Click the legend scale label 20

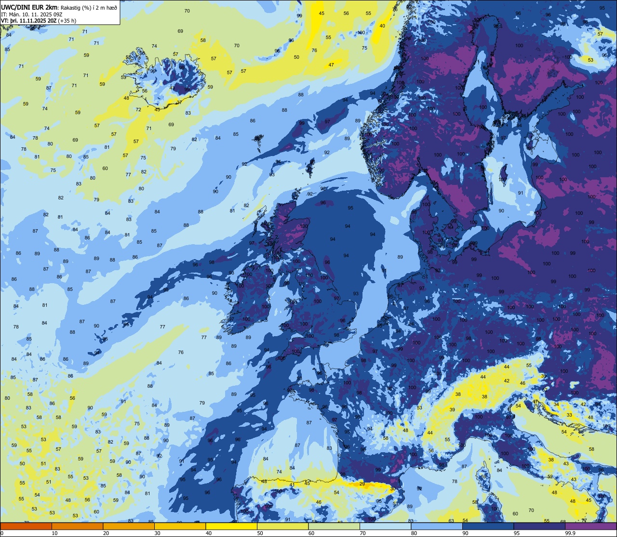pyautogui.click(x=106, y=533)
